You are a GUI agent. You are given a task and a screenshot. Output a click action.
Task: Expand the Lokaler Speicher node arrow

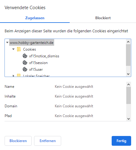click(x=13, y=76)
